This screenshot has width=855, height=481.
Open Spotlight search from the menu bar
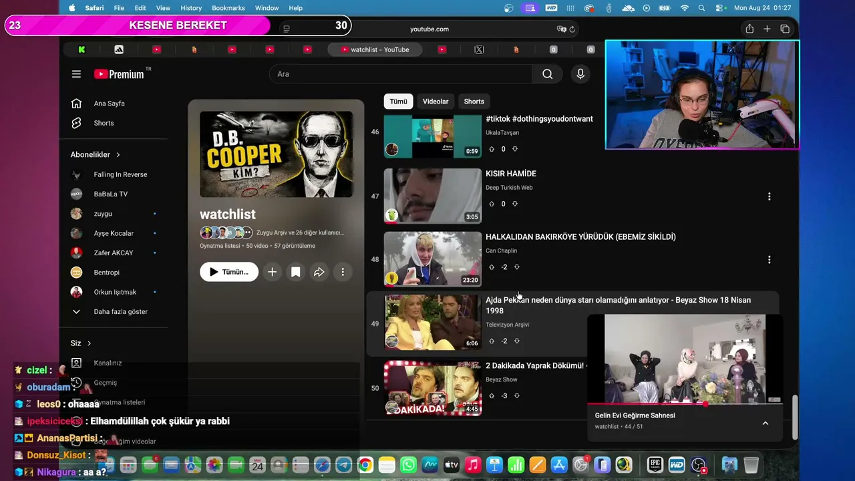[701, 8]
